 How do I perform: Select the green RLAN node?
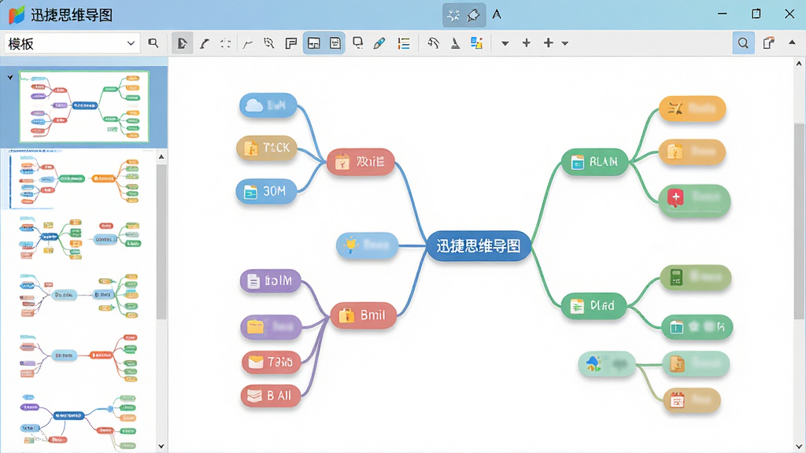click(x=595, y=162)
